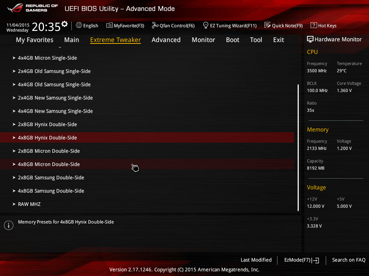Expand 2x8GB Samsung Double-Side preset

[x=147, y=178]
